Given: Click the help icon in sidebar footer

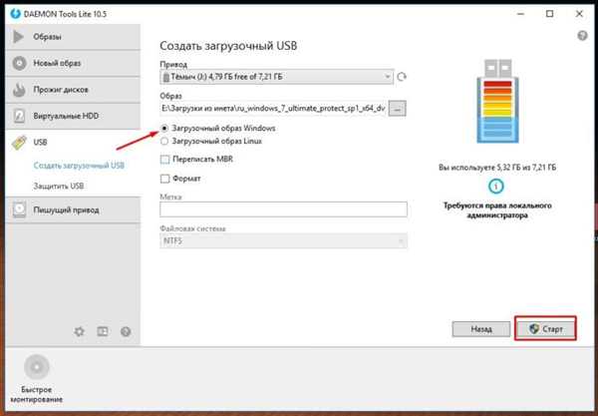Looking at the screenshot, I should click(x=126, y=331).
